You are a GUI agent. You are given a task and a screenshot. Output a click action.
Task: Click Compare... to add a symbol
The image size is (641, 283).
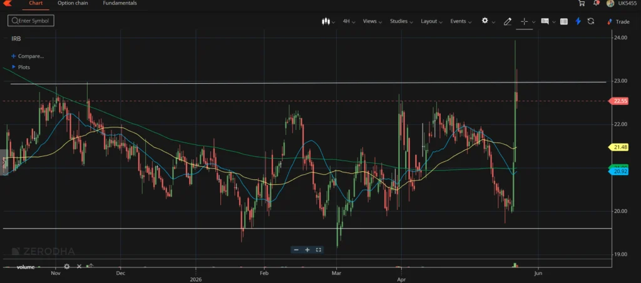pos(28,56)
